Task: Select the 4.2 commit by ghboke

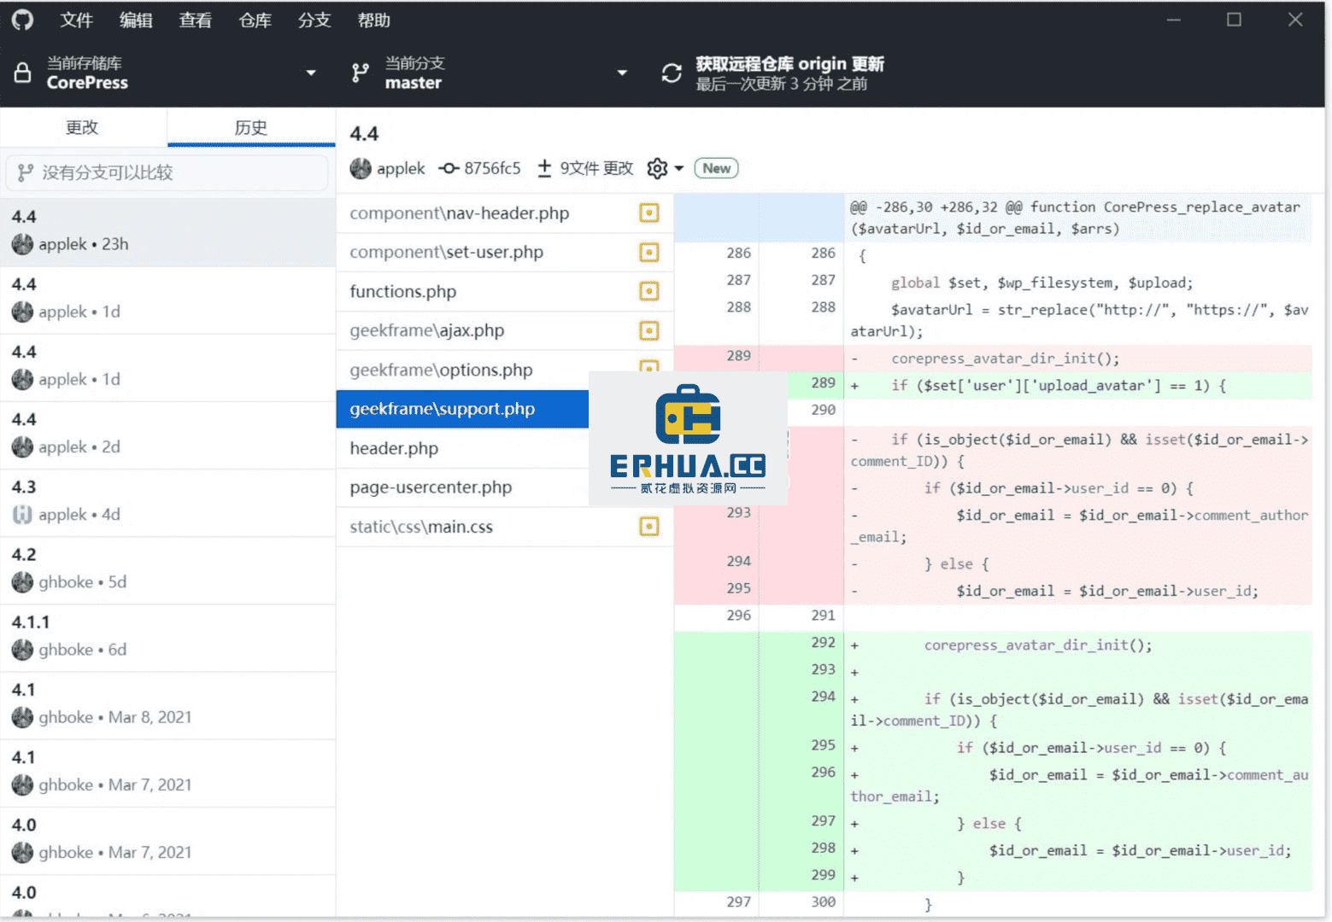Action: 168,568
